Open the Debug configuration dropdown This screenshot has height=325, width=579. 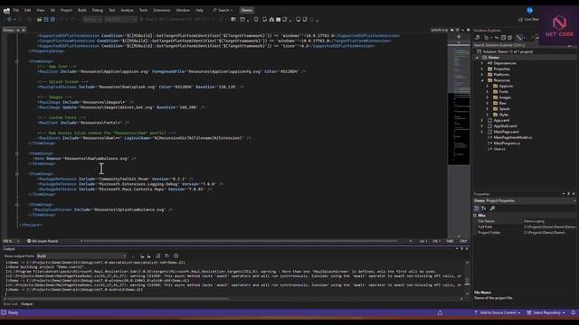coord(92,20)
